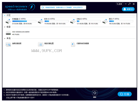Select the E: NTFS partition drive icon

[73, 21]
